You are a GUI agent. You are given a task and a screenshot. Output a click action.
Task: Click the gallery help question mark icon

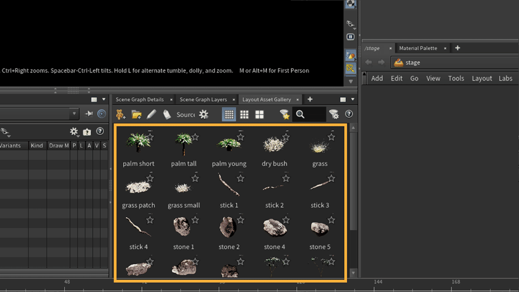(349, 114)
